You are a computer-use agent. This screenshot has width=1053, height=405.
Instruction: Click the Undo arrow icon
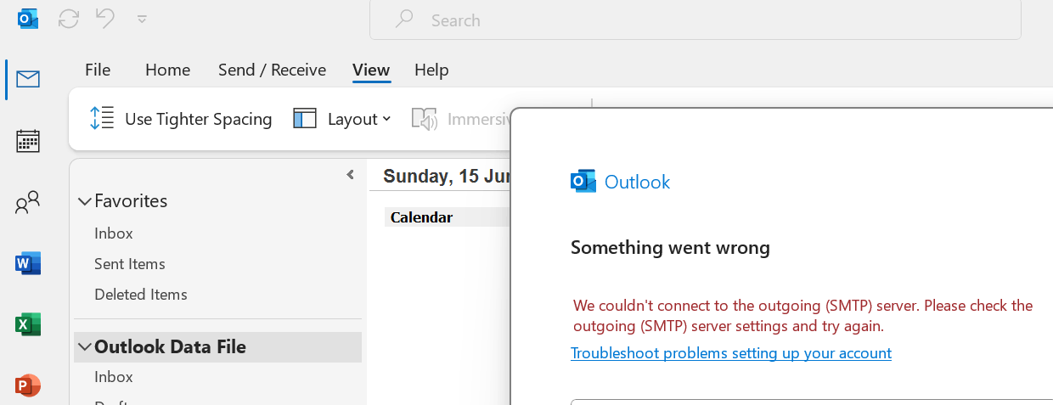(x=105, y=19)
